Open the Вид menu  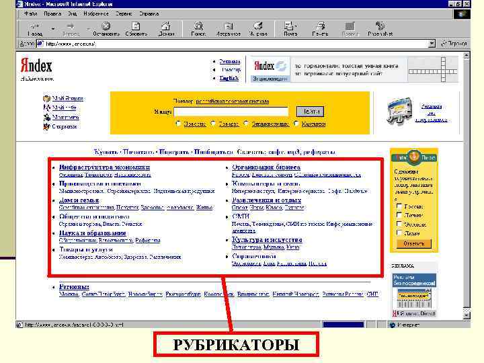click(x=73, y=13)
